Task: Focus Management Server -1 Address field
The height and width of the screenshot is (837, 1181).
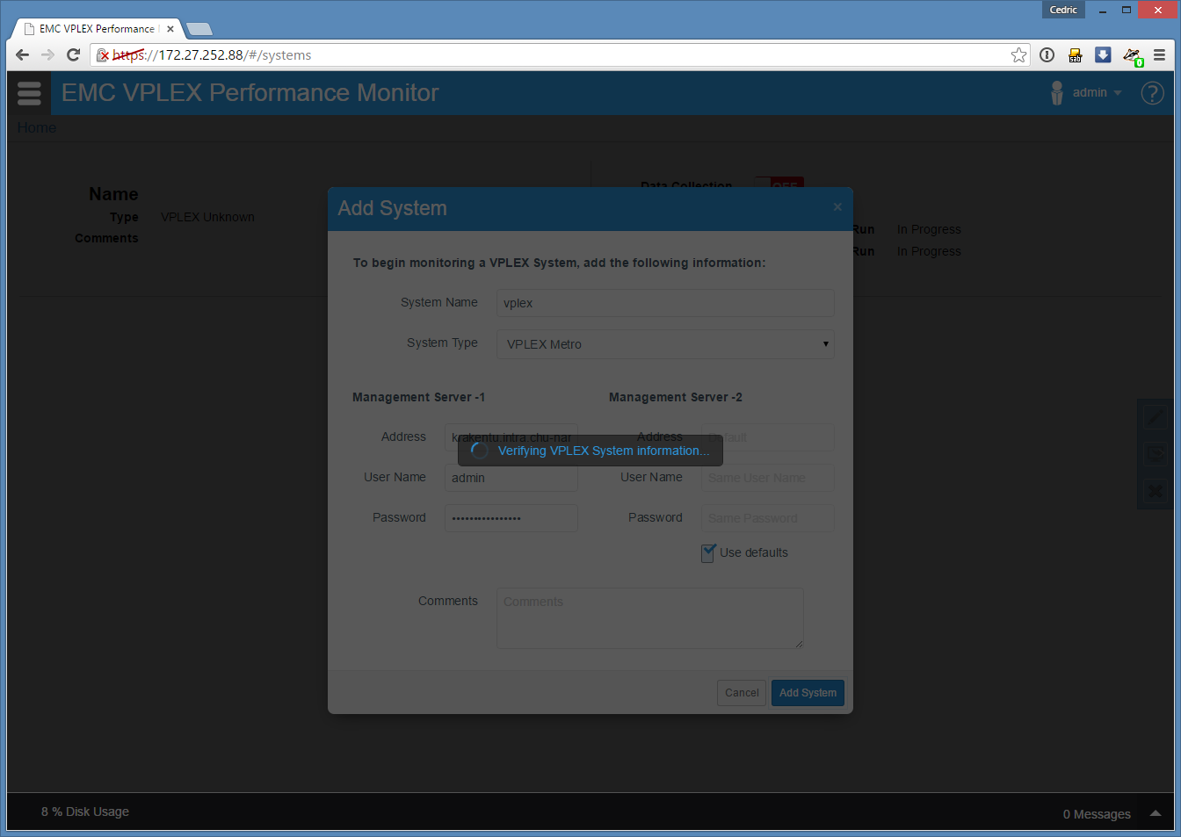Action: coord(511,437)
